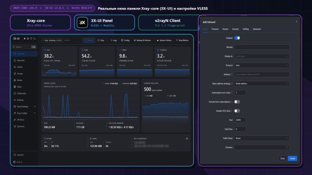Toggle the Disable XTLS flow switch

click(x=237, y=111)
